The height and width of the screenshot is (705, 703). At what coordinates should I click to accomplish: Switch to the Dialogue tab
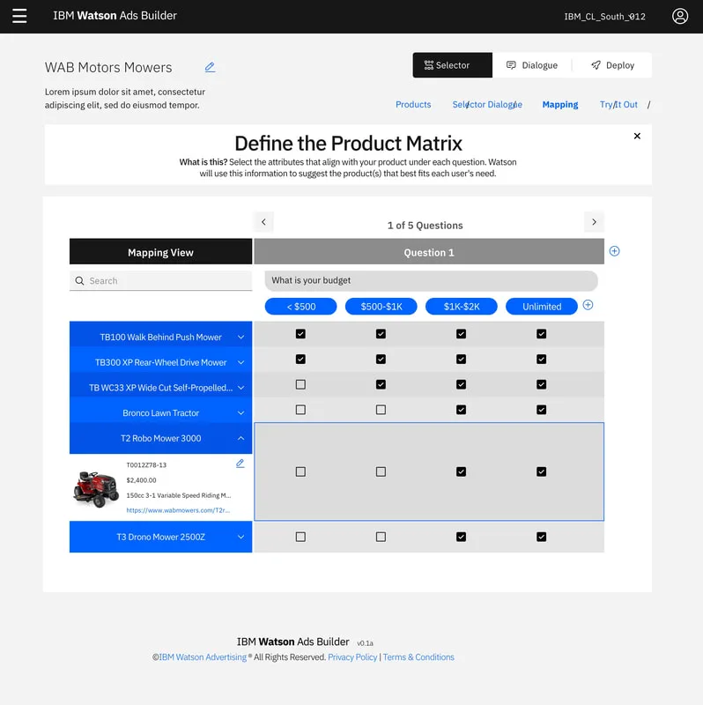(532, 65)
